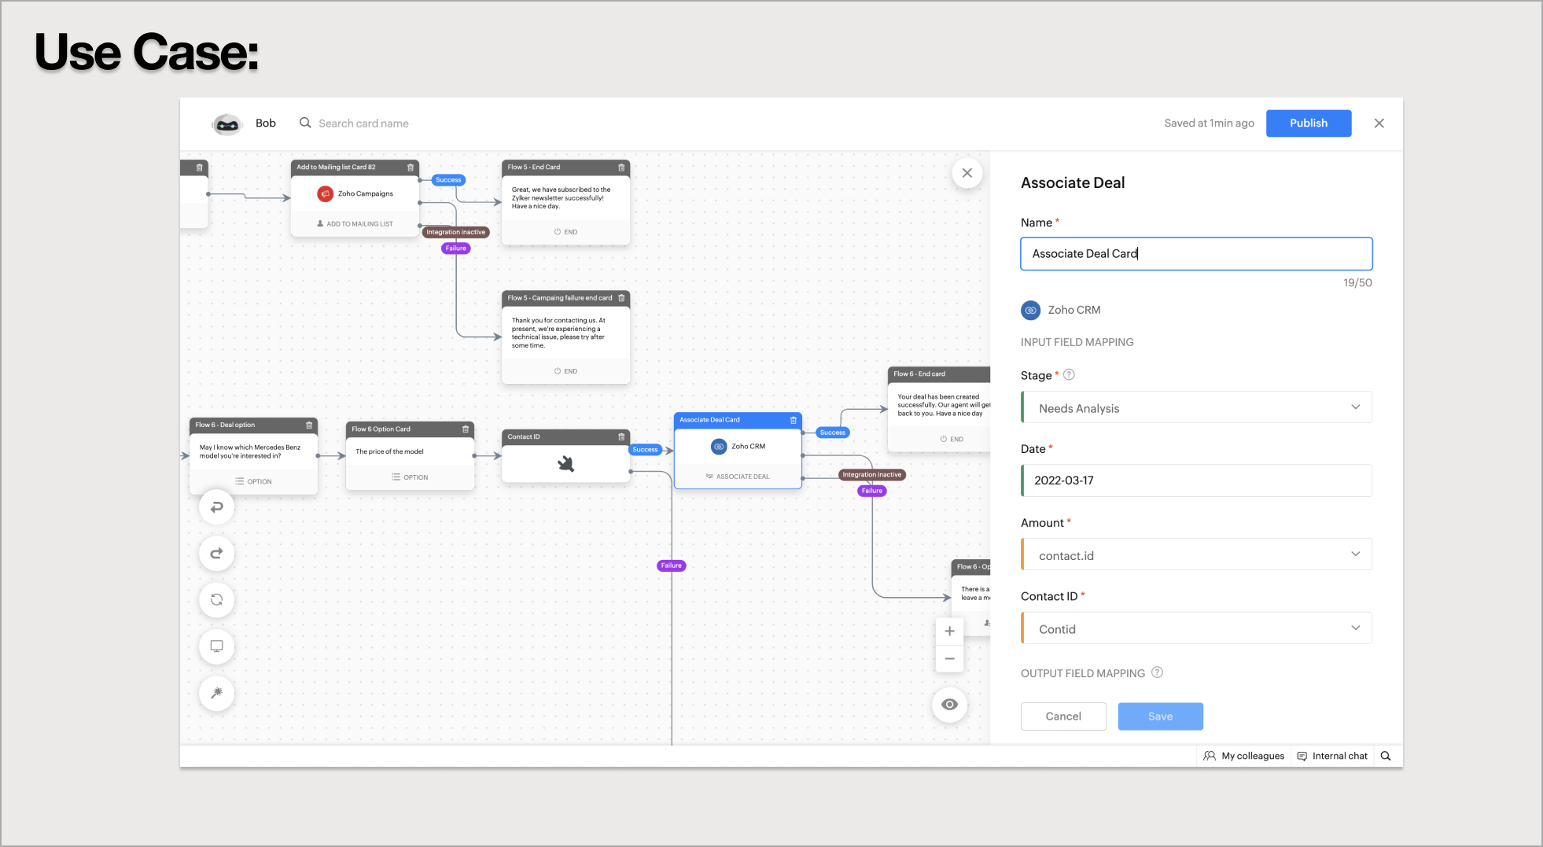Open the Internal chat tab
This screenshot has height=847, width=1543.
[x=1332, y=756]
